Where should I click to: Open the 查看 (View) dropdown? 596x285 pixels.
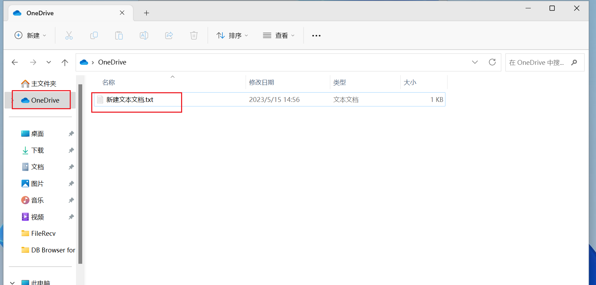click(279, 35)
